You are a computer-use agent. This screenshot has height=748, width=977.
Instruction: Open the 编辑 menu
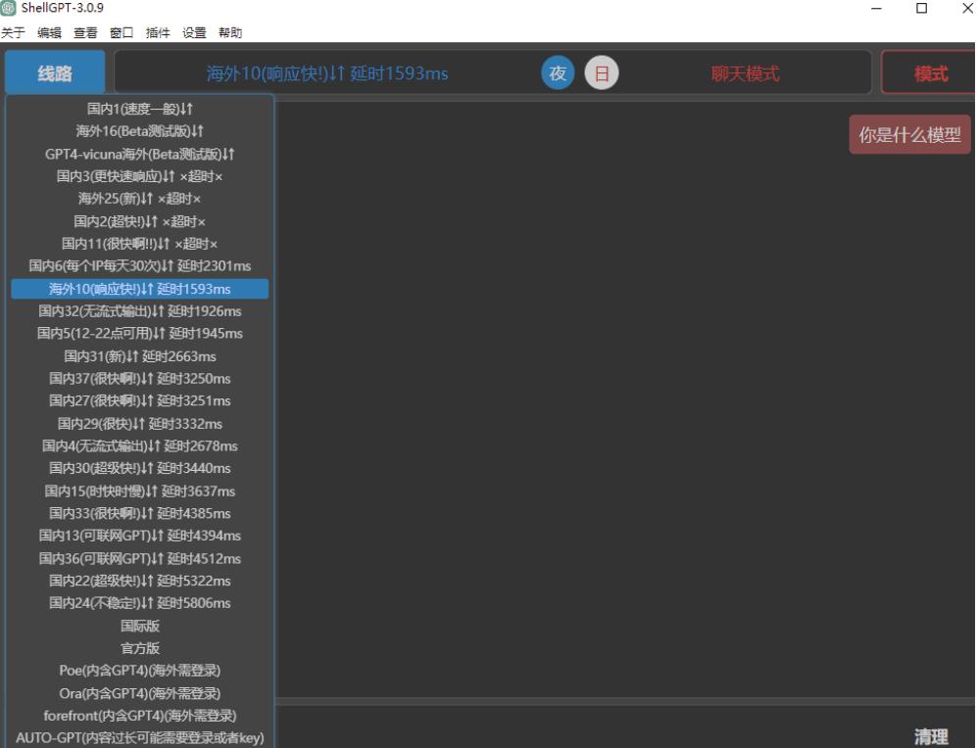[x=49, y=33]
